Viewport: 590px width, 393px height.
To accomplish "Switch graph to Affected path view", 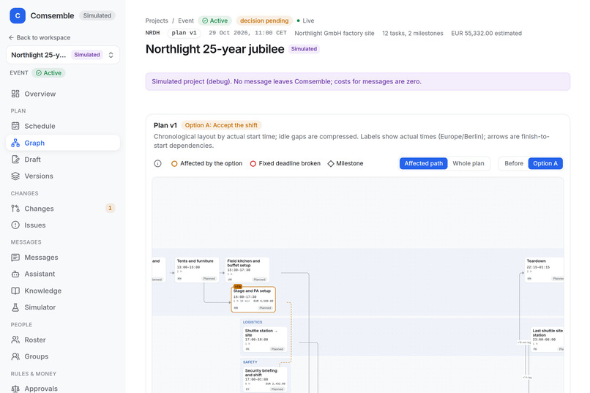I will [423, 163].
